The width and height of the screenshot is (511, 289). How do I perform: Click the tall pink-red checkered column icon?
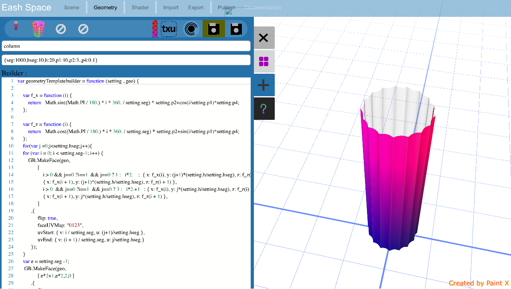(x=155, y=29)
